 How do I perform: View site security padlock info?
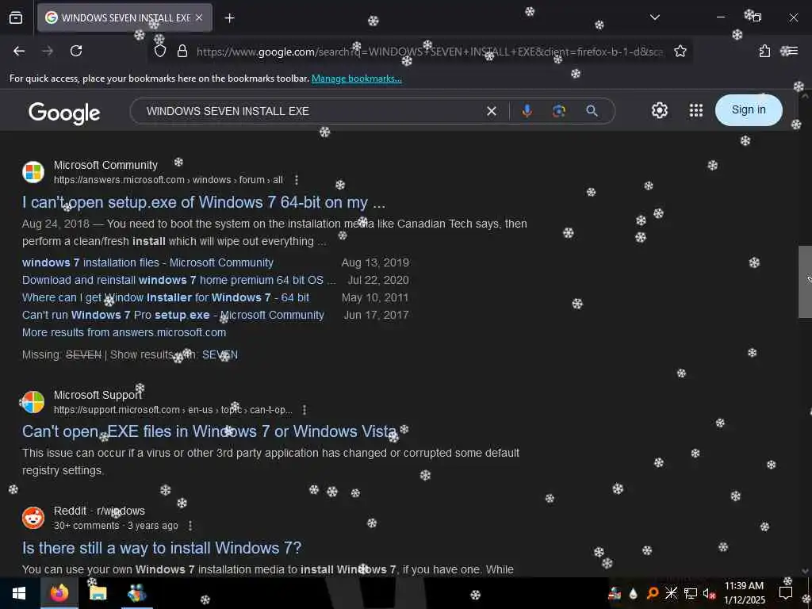(182, 51)
